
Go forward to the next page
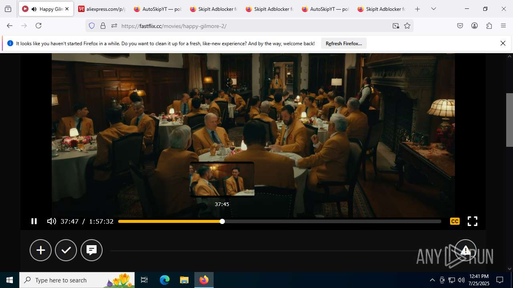point(24,26)
